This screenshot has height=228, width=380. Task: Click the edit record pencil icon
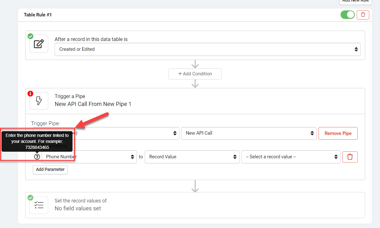click(39, 44)
